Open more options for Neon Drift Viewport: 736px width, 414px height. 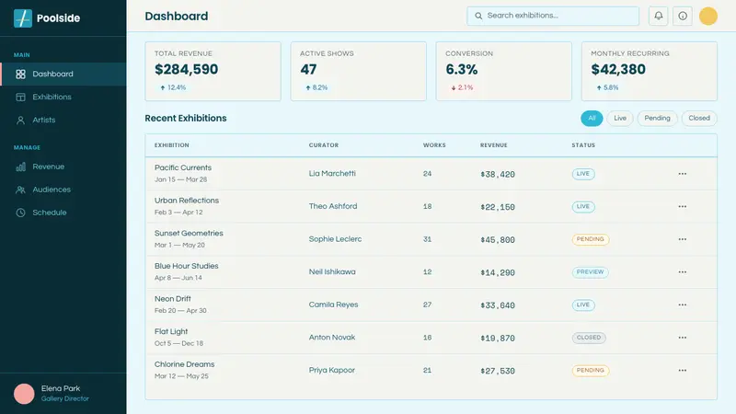pyautogui.click(x=683, y=305)
